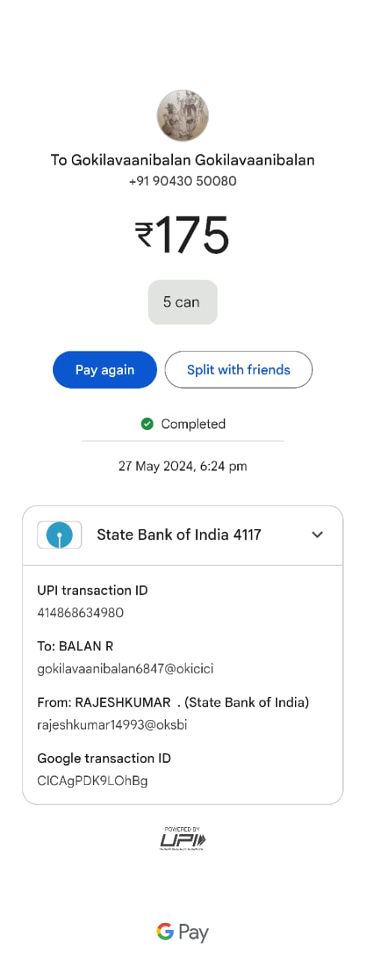Image resolution: width=366 pixels, height=959 pixels.
Task: Click the Completed status label
Action: point(193,424)
